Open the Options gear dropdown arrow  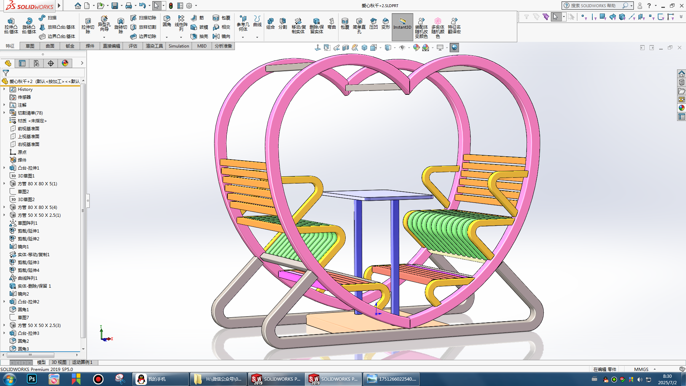click(196, 6)
